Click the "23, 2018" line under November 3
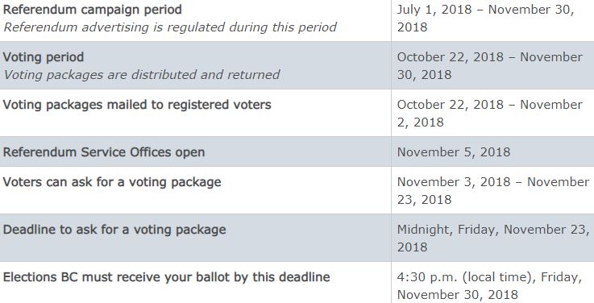 pos(424,200)
